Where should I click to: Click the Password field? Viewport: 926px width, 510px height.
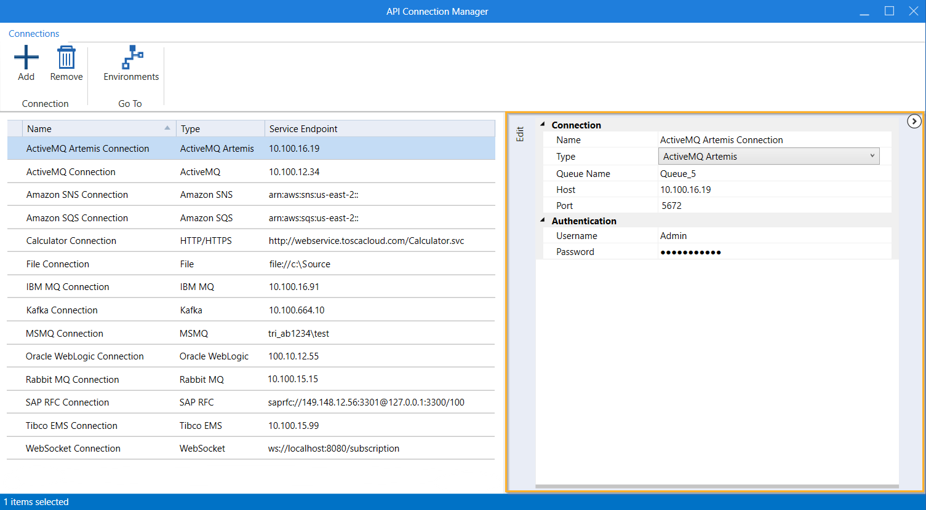(773, 252)
